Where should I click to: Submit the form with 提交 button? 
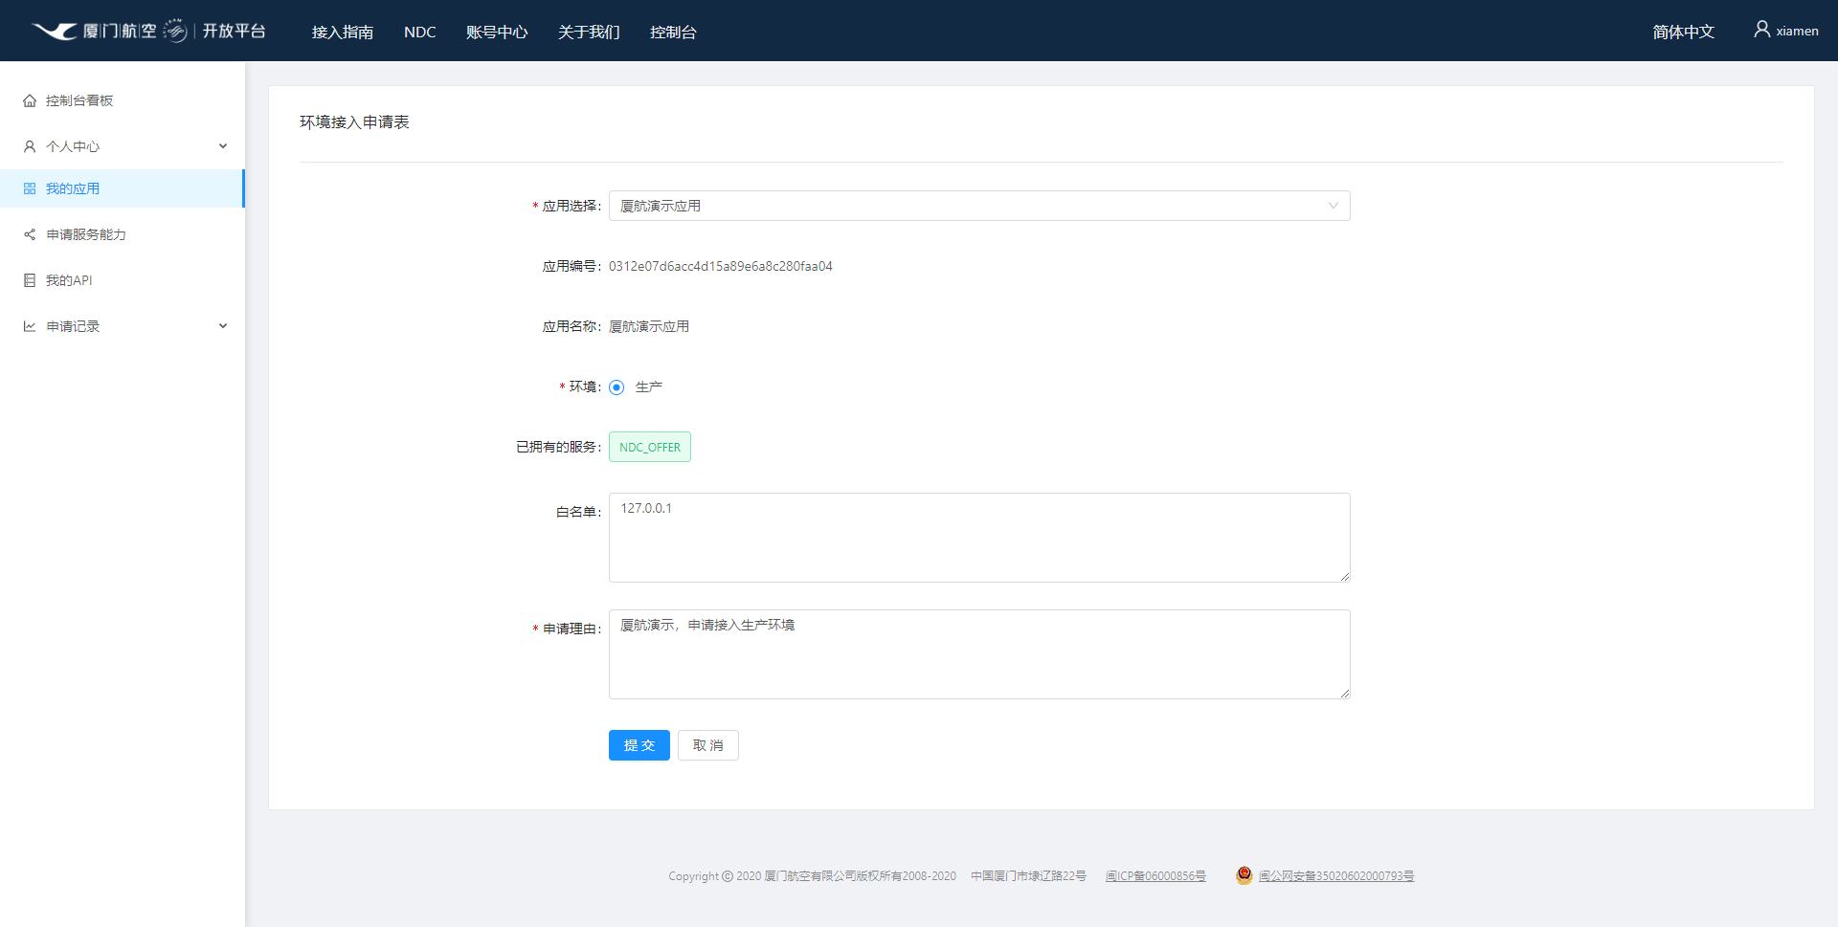[x=639, y=745]
